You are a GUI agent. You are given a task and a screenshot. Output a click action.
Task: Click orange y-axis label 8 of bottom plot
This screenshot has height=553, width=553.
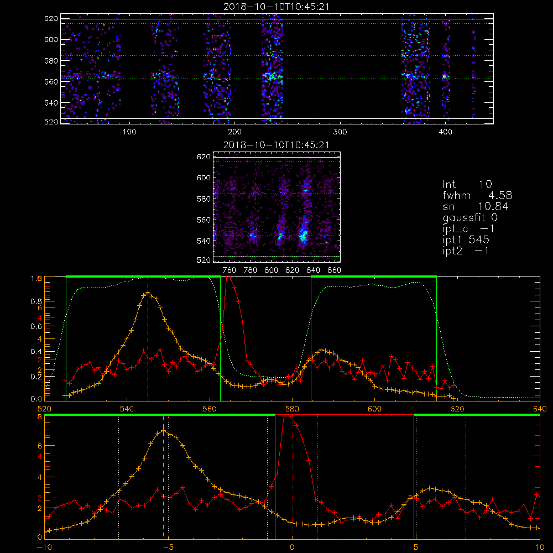tap(39, 417)
